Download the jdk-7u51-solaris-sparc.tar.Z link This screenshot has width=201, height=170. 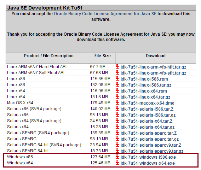(x=148, y=133)
